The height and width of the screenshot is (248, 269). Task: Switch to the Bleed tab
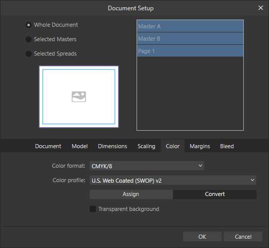click(227, 146)
